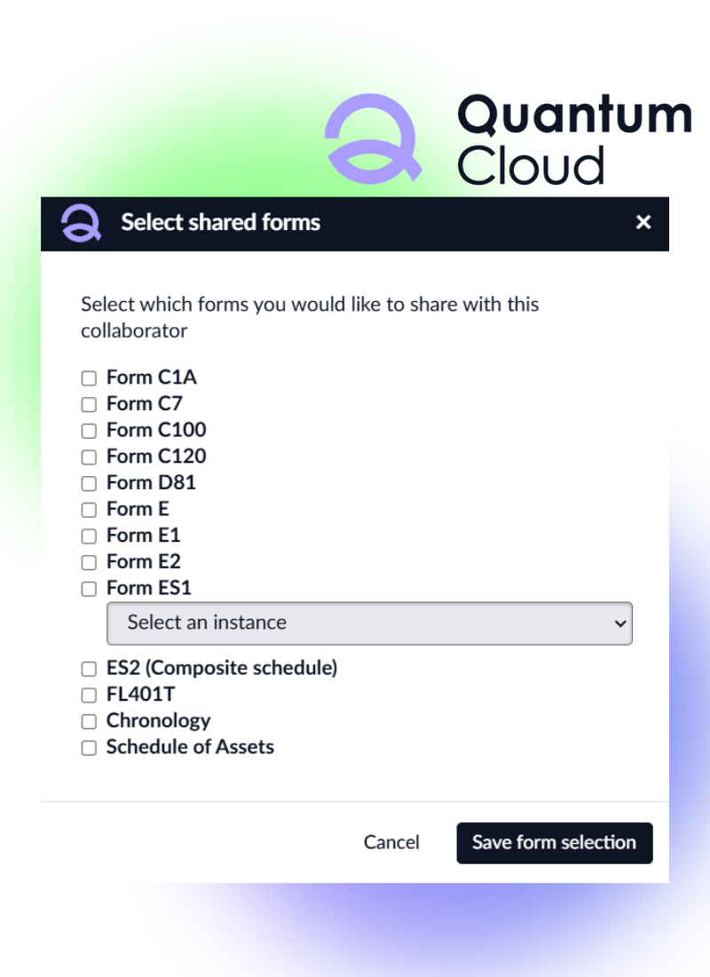Image resolution: width=710 pixels, height=977 pixels.
Task: Tick the Form C1A checkbox
Action: coord(89,378)
